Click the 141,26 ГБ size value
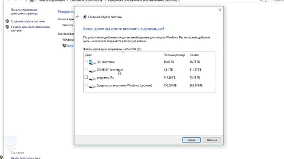This screenshot has height=159, width=284. 170,78
